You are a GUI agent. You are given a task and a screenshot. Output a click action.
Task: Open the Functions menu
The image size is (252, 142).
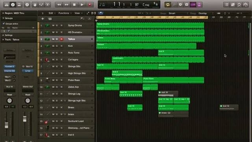[64, 13]
